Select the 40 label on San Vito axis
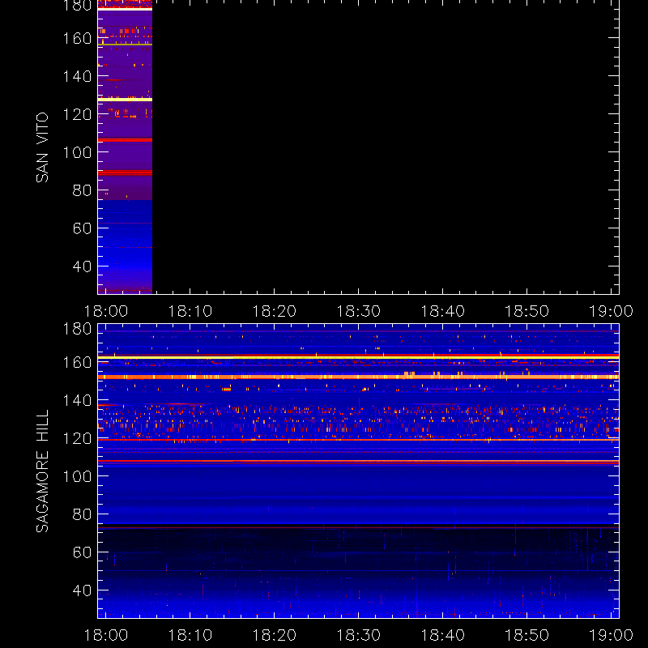 tap(83, 266)
